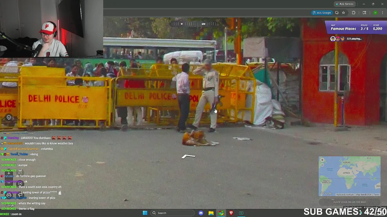Open the Terms link on mini map
This screenshot has width=387, height=217.
pyautogui.click(x=376, y=195)
